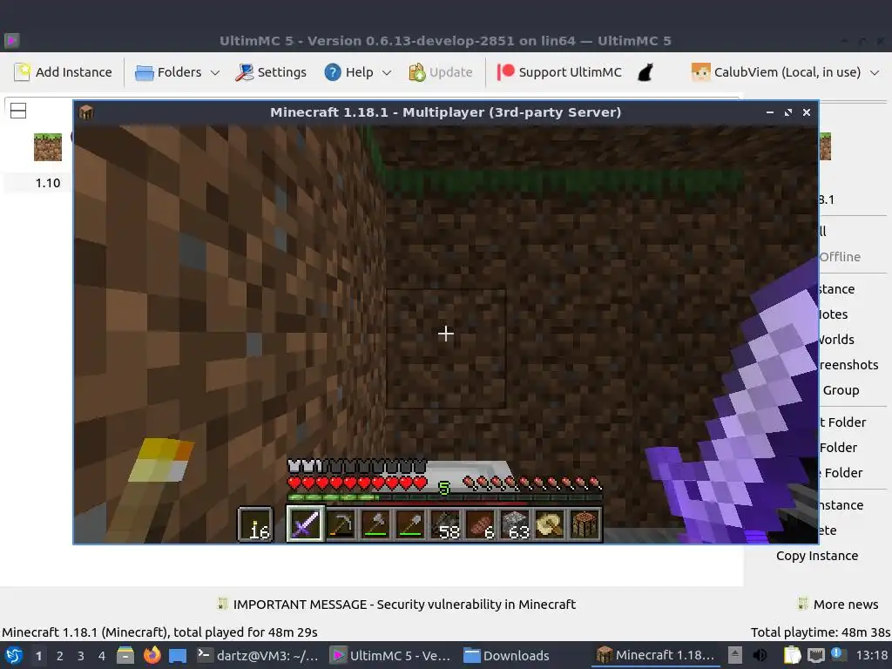Open the file manager taskbar launcher

coord(125,655)
